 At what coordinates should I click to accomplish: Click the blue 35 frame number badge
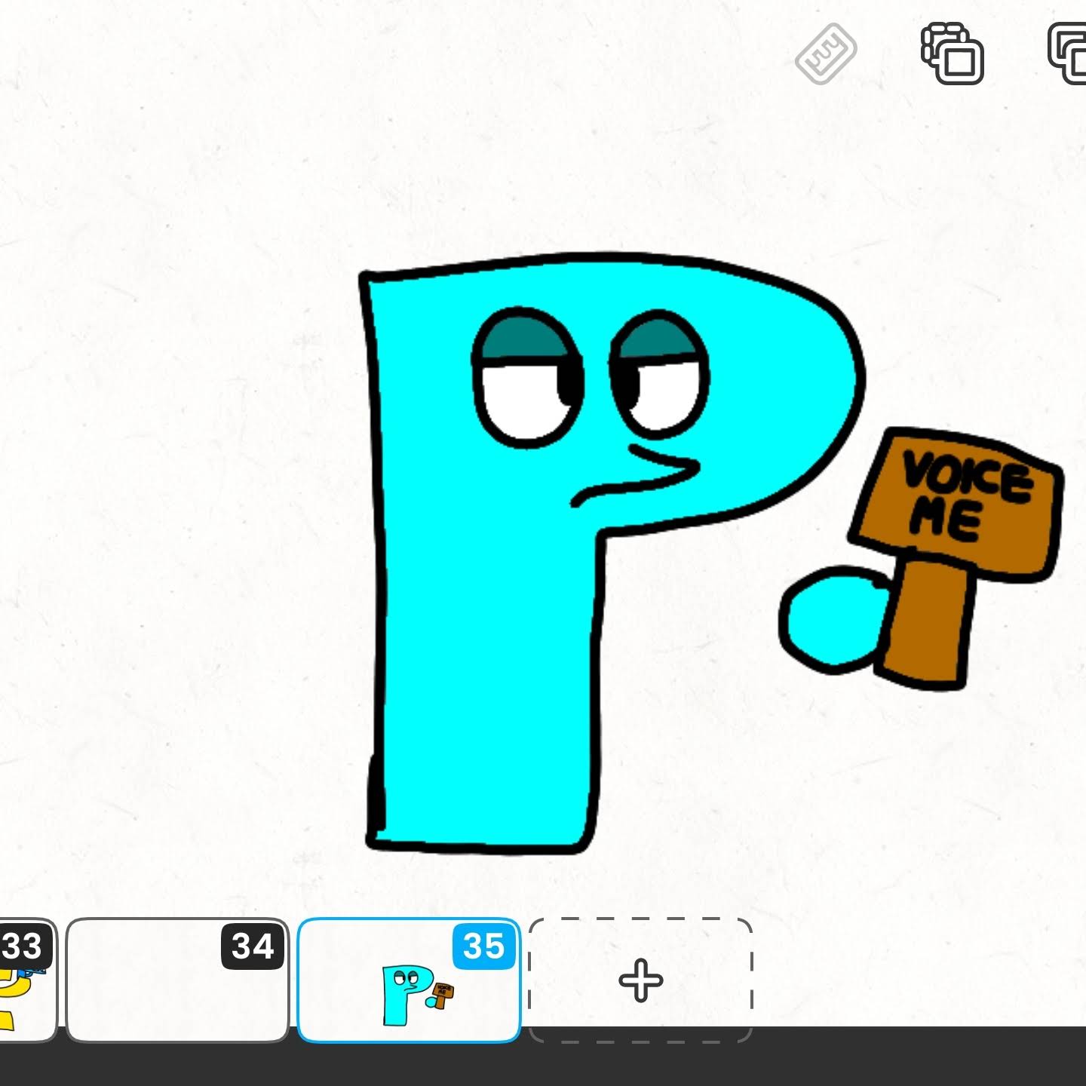(483, 946)
